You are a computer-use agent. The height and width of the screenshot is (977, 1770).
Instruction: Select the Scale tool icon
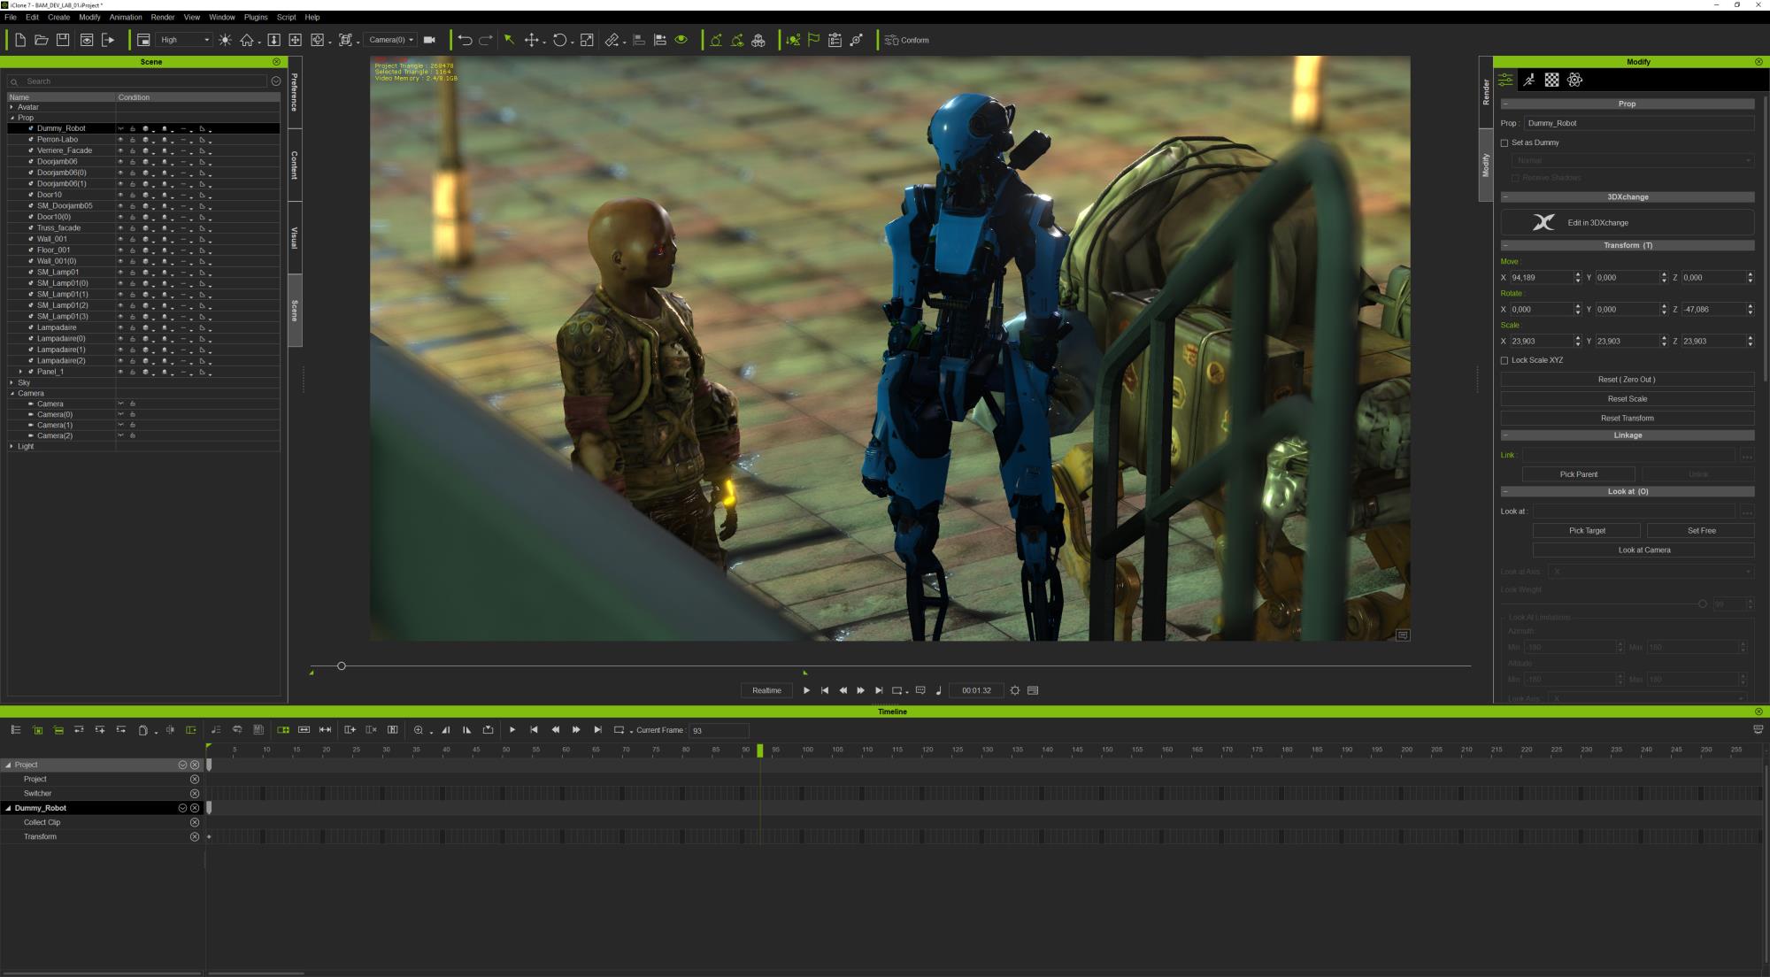tap(587, 40)
